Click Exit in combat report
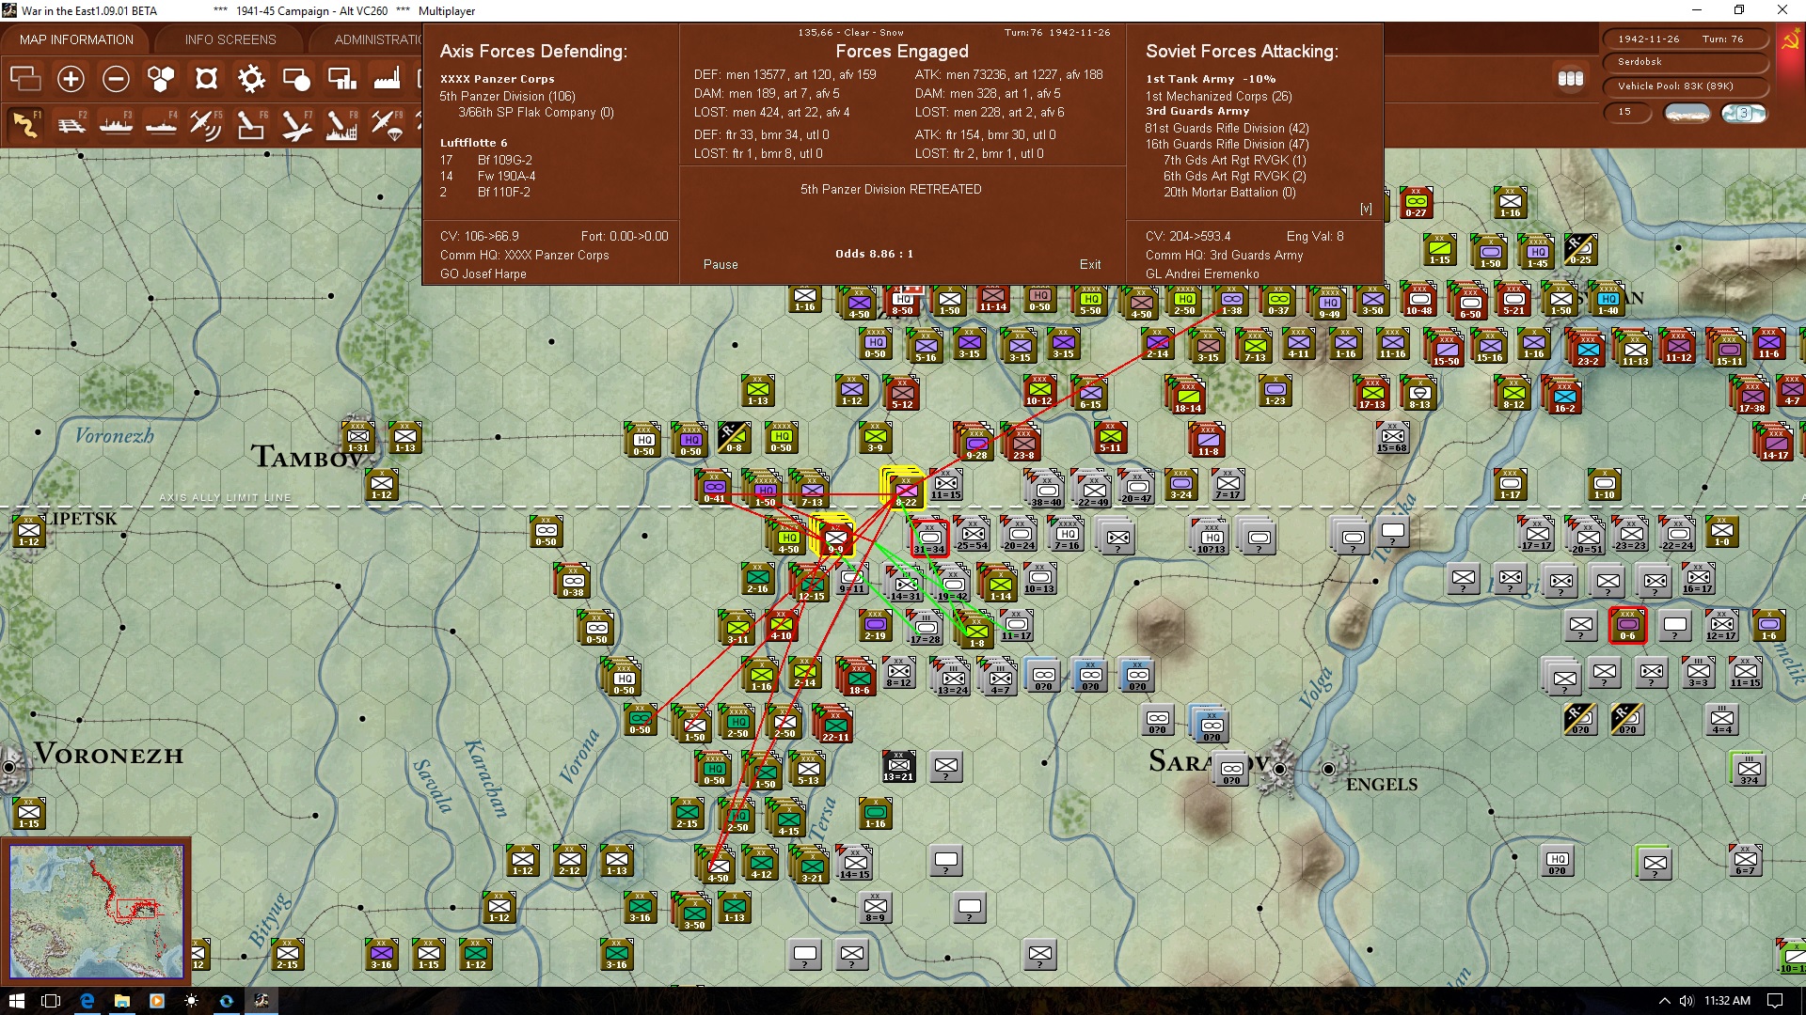Viewport: 1806px width, 1015px height. [1089, 265]
